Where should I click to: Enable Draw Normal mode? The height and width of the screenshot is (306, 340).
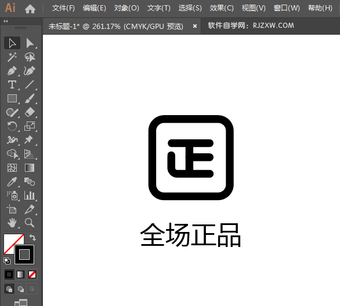click(x=9, y=289)
